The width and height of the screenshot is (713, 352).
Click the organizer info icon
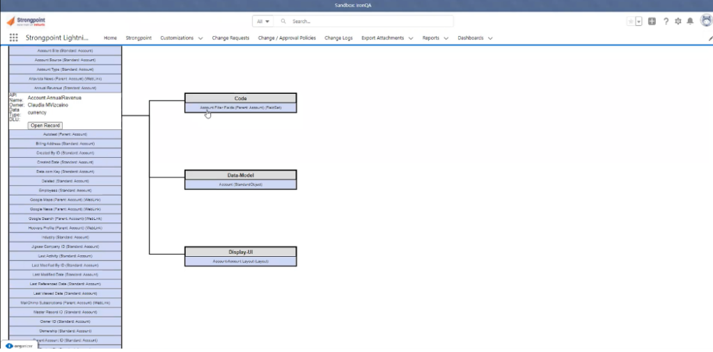click(9, 346)
